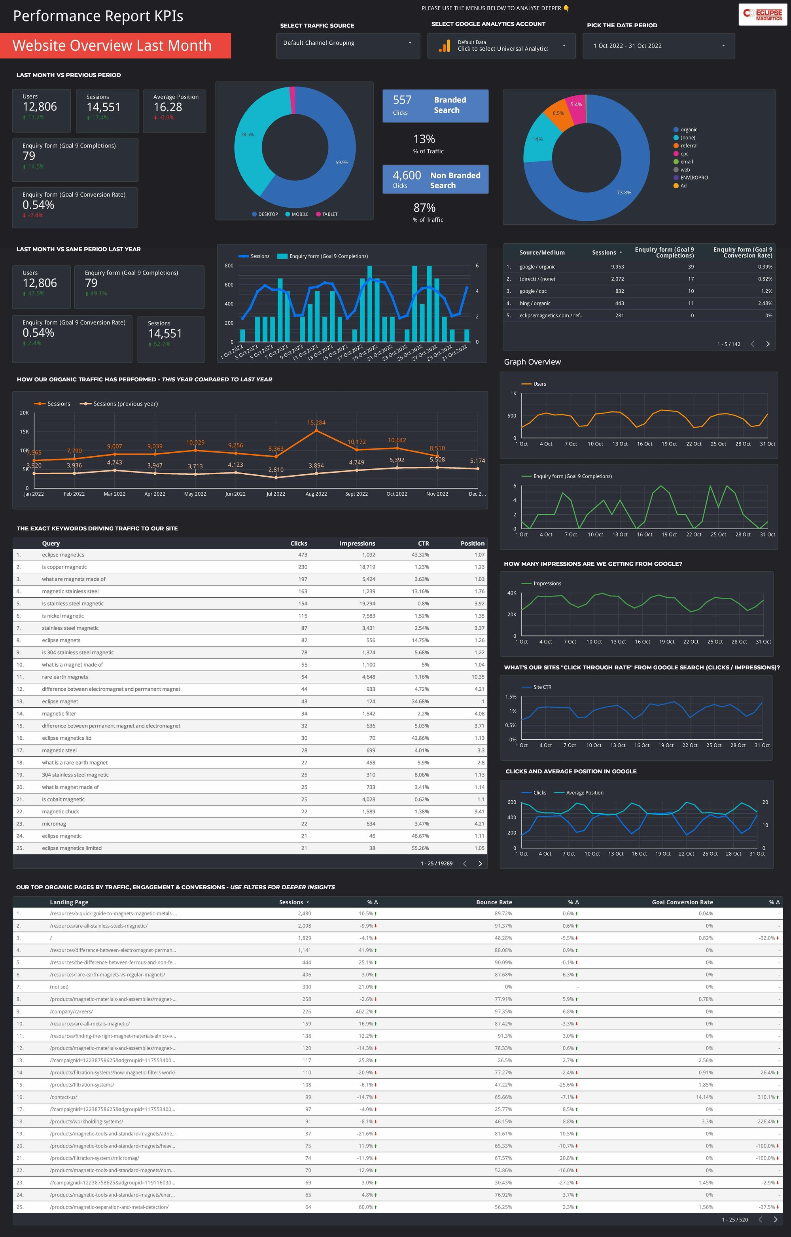Screen dimensions: 791x1237
Task: Select /company/careers/ landing page row
Action: tap(397, 1012)
